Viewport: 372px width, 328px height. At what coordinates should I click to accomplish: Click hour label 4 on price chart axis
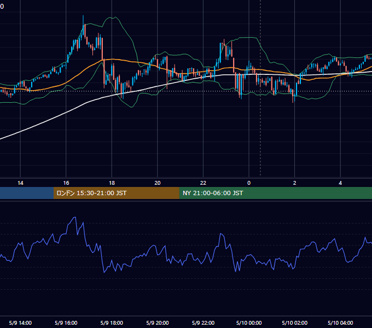point(340,183)
